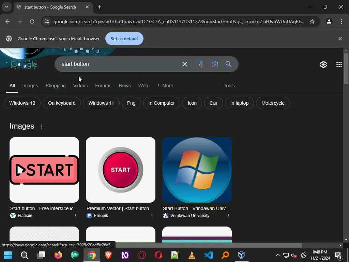Open the Windows Start menu
Viewport: 349px width, 262px height.
pos(8,255)
